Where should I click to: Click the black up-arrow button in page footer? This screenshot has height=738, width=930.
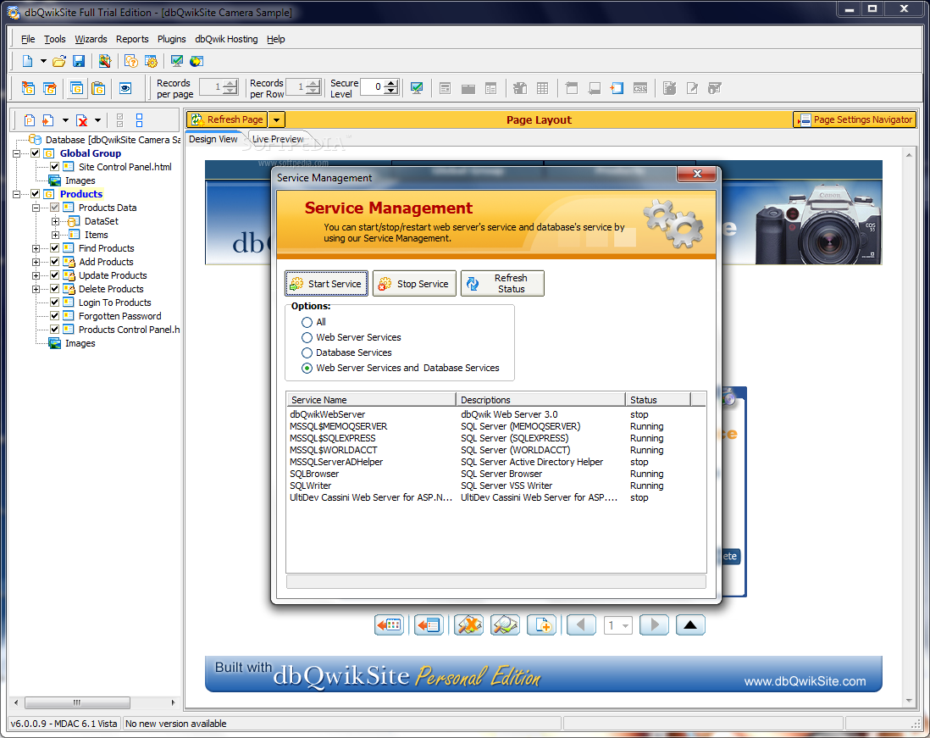click(x=690, y=625)
